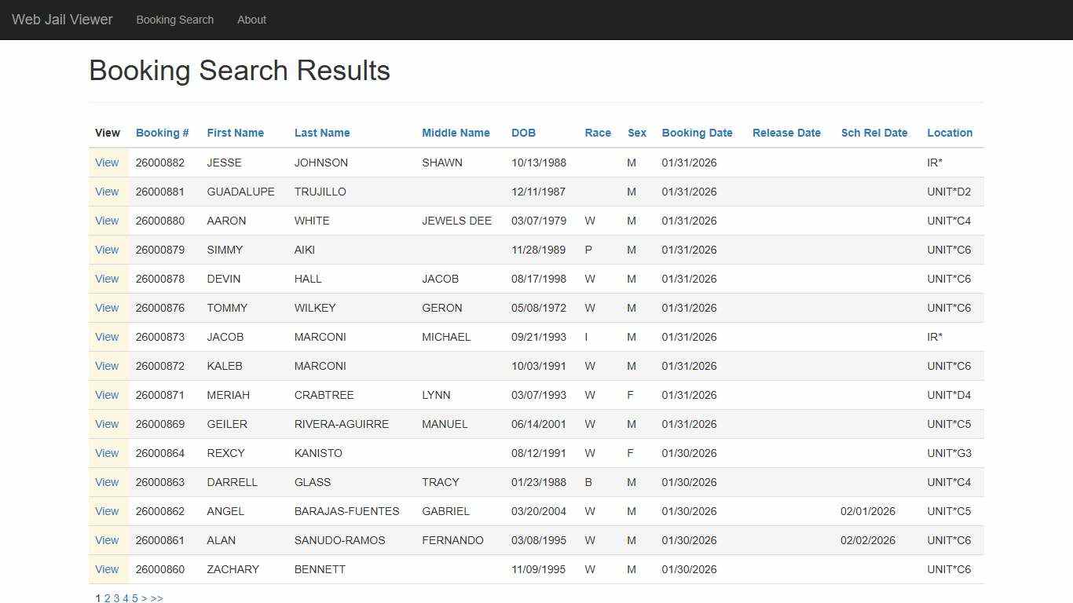The height and width of the screenshot is (603, 1073).
Task: Sort results by Sex column
Action: point(636,133)
